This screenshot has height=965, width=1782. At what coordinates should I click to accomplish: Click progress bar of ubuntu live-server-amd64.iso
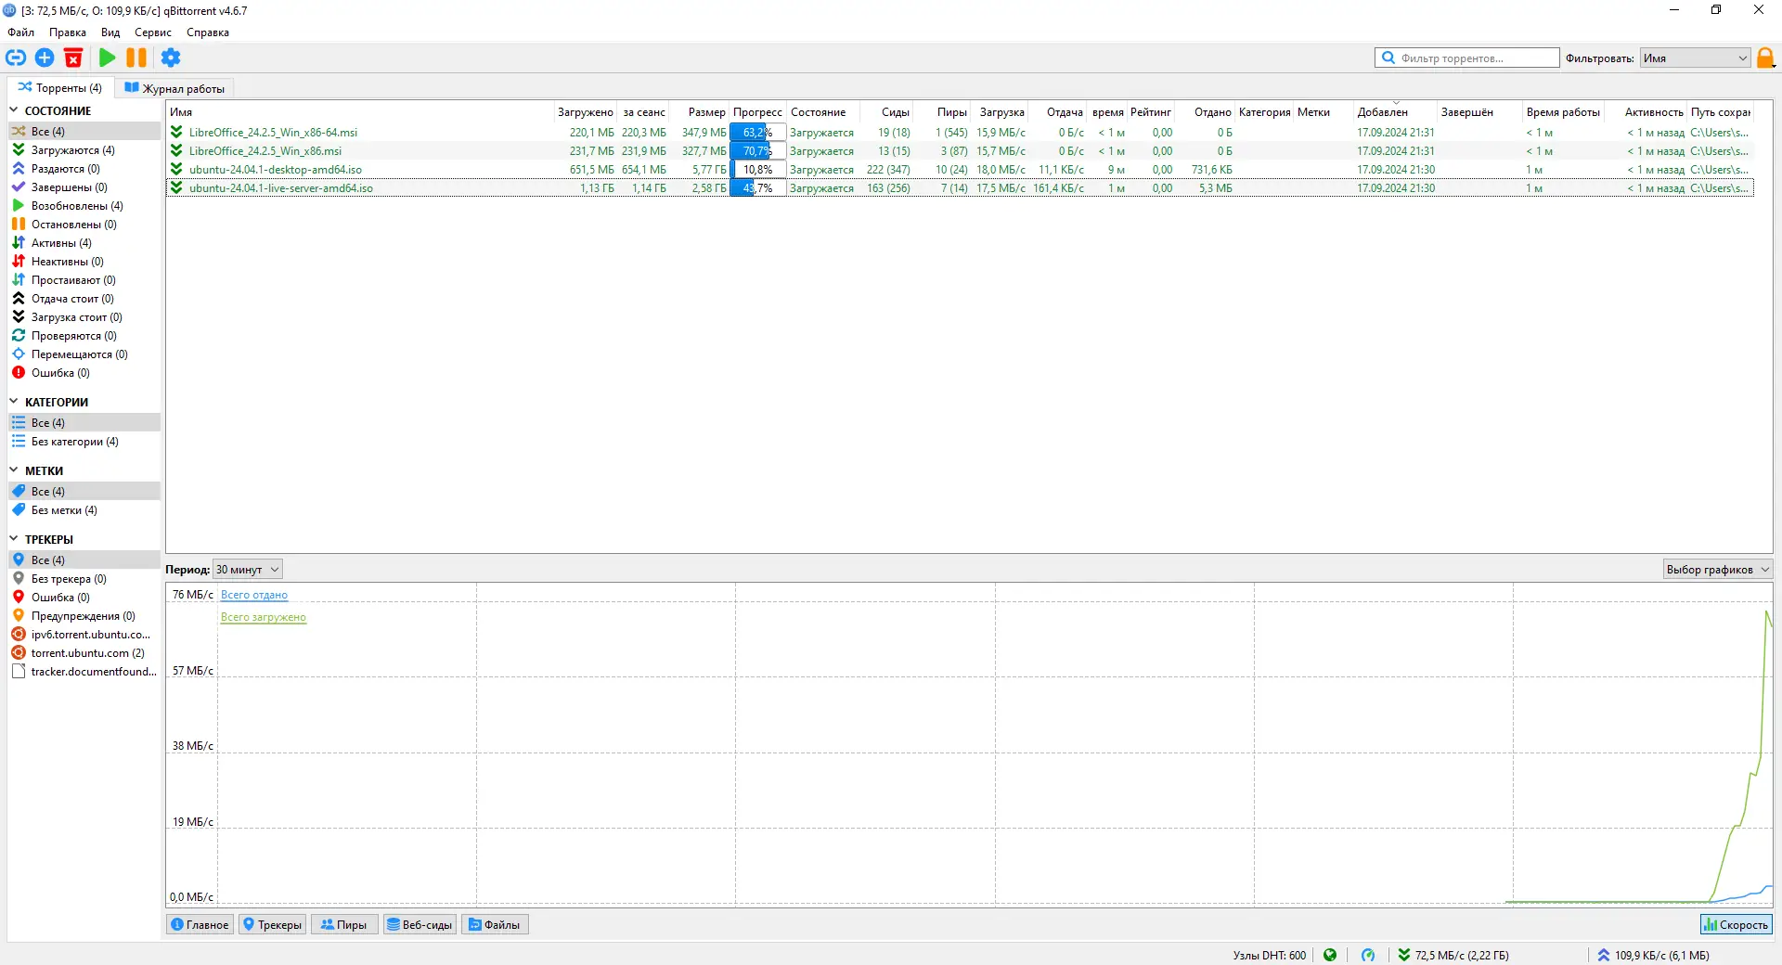click(x=758, y=188)
